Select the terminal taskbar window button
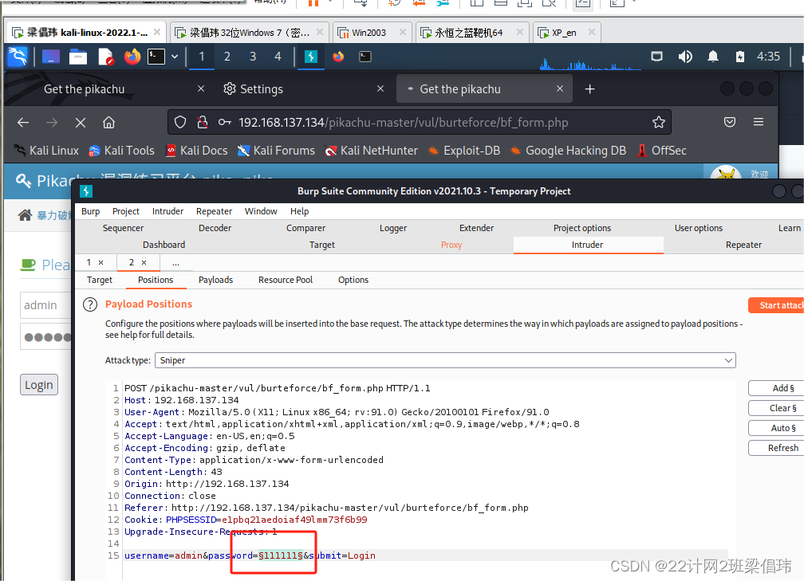 [x=365, y=57]
